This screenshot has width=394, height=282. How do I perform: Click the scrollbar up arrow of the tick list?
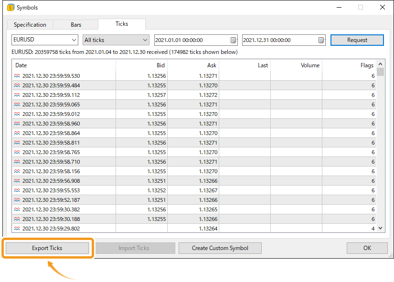click(x=381, y=64)
